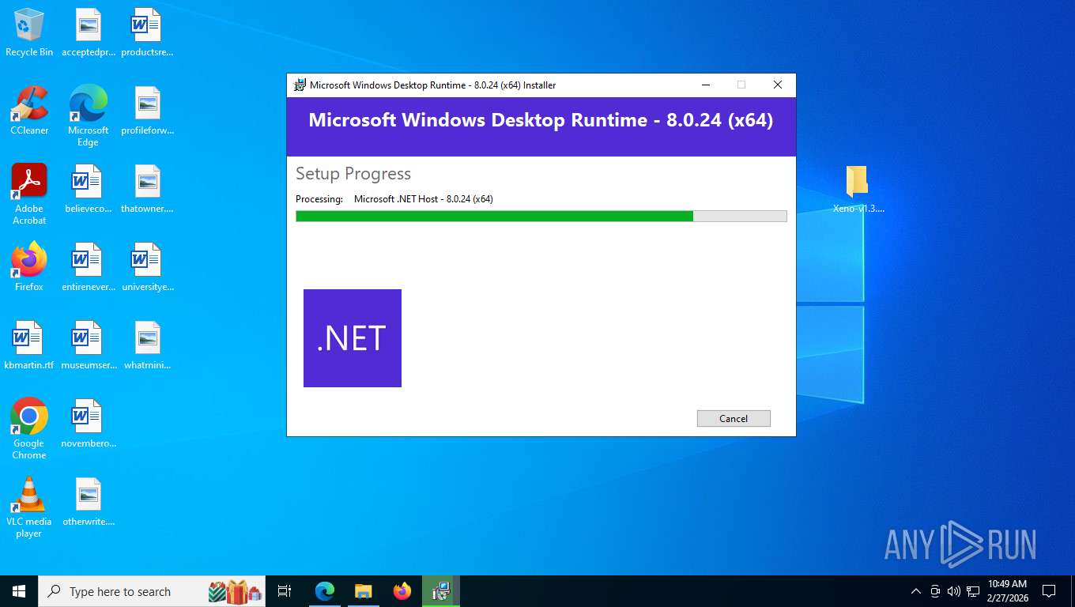Select the kbmartin.rtf file
The width and height of the screenshot is (1075, 607).
29,345
